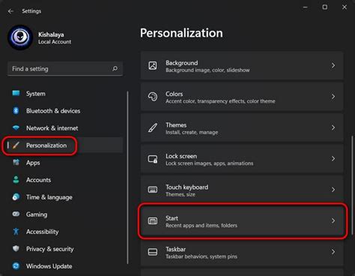
Task: Select Network & internet in sidebar
Action: pos(52,128)
